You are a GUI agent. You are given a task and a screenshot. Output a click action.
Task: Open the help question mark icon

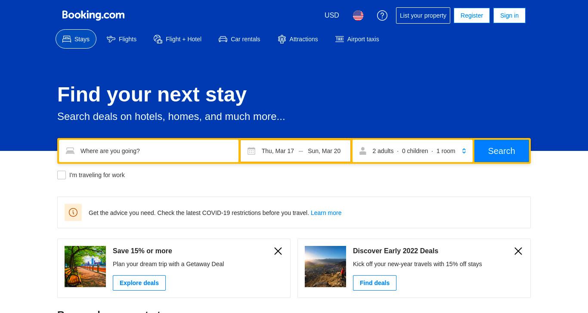click(x=382, y=15)
